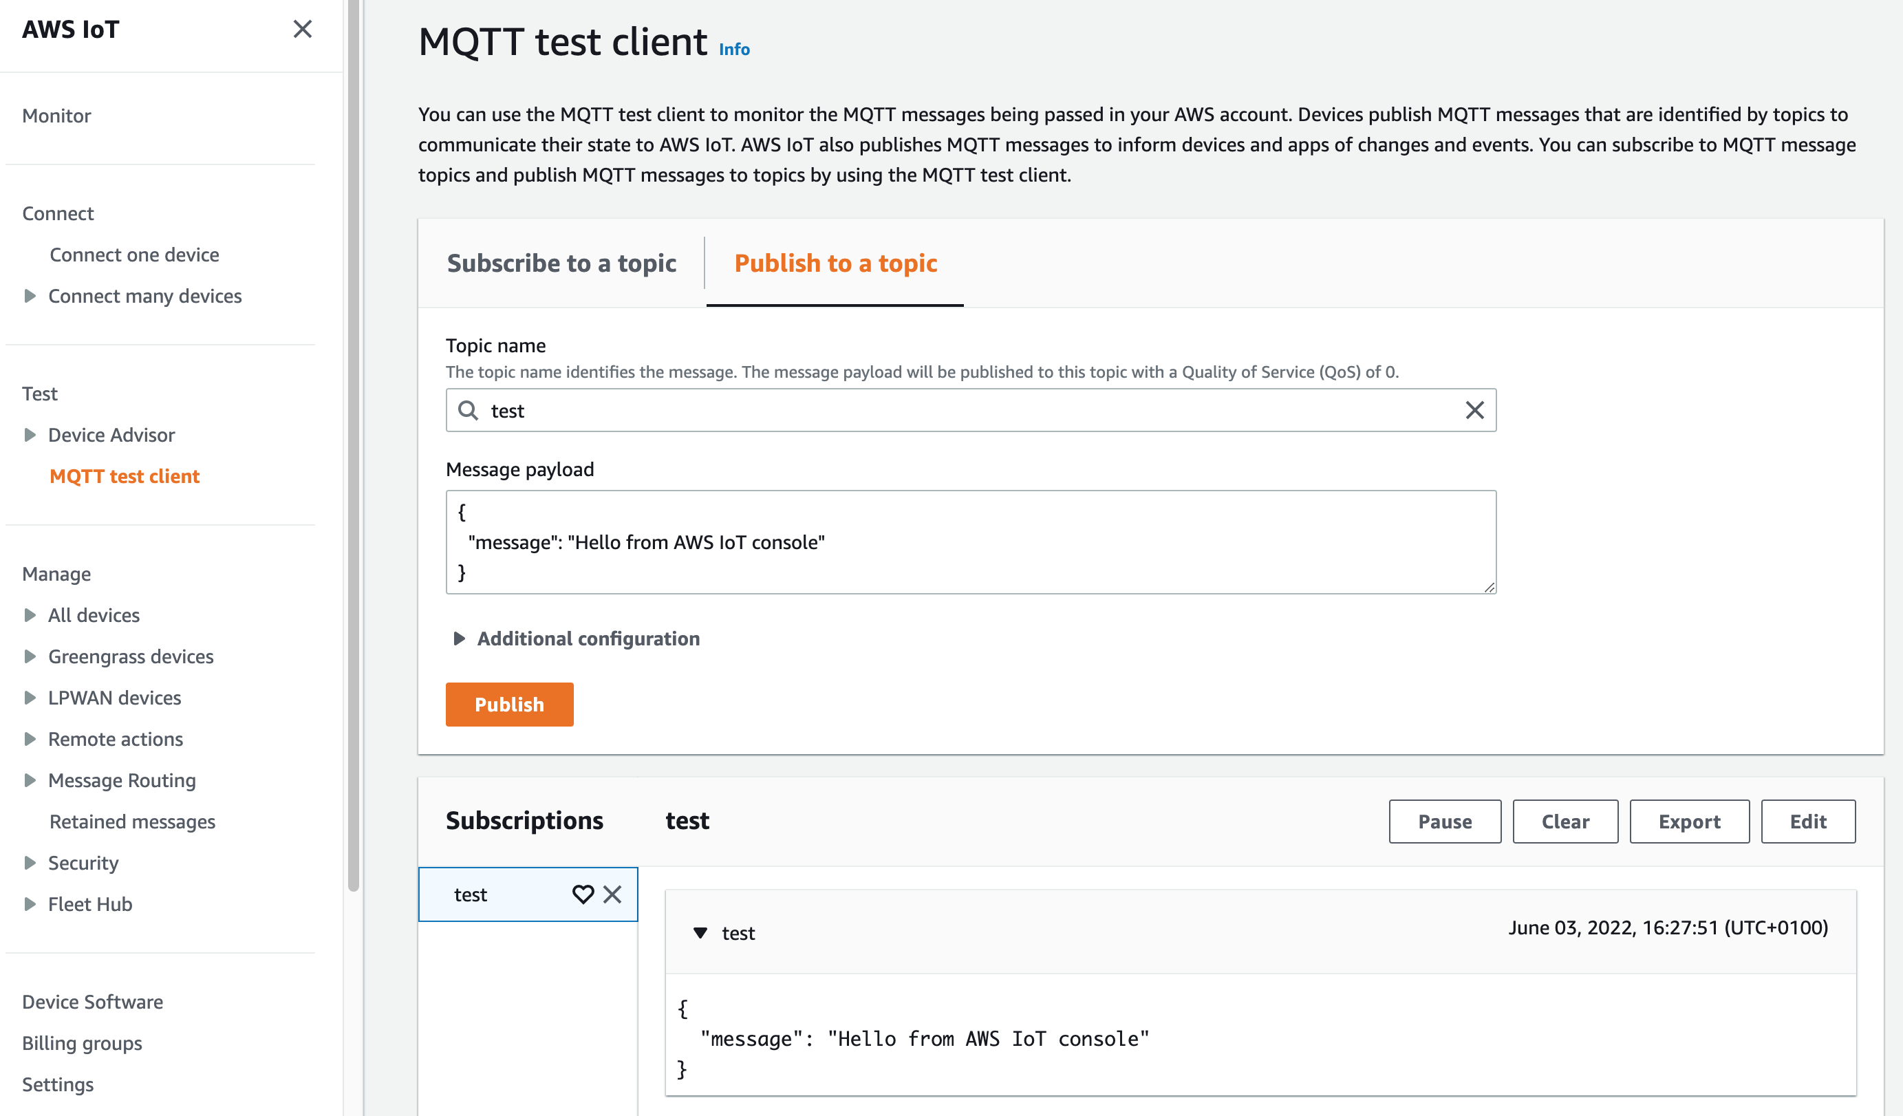Expand the Security section arrow
The image size is (1903, 1116).
click(x=30, y=862)
